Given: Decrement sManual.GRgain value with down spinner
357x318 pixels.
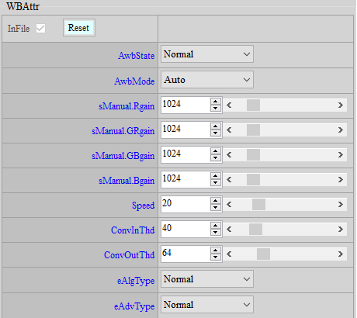Looking at the screenshot, I should click(215, 133).
